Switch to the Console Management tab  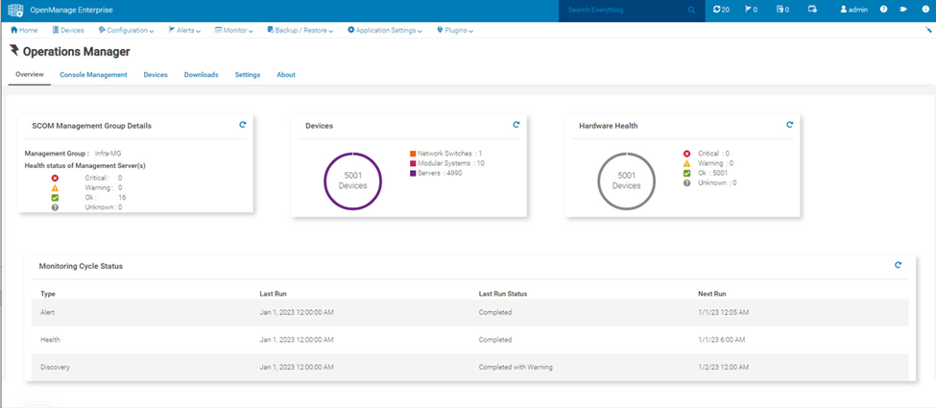[x=93, y=75]
